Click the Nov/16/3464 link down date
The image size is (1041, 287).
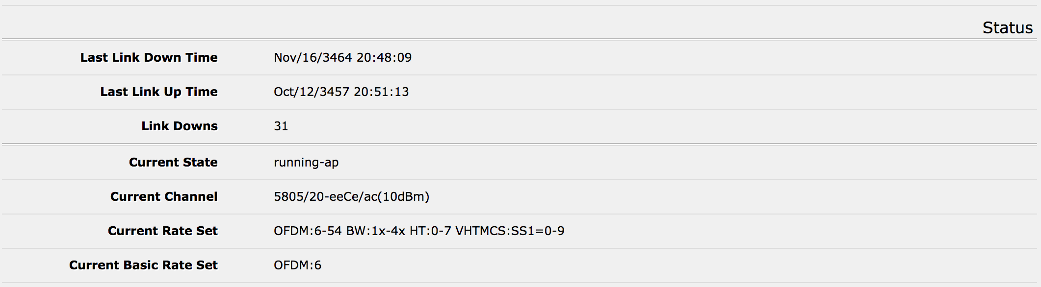point(312,58)
